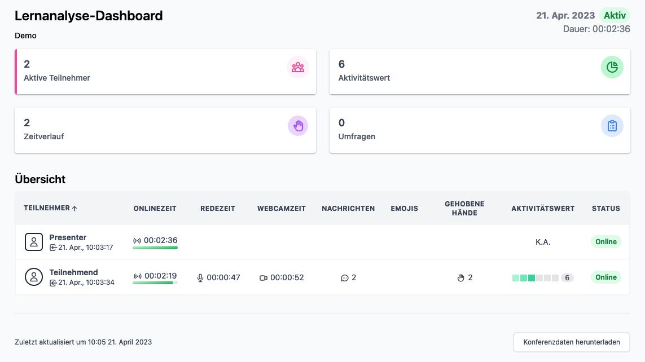Click the Umfragen clipboard icon
Image resolution: width=645 pixels, height=362 pixels.
(612, 126)
